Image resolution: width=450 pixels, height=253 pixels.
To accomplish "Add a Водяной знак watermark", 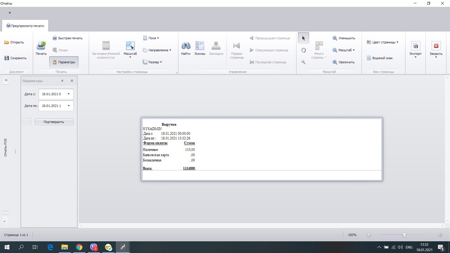I will click(380, 58).
